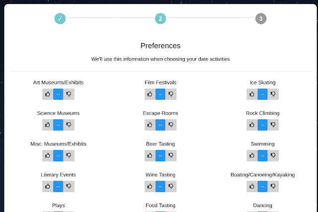Dislike Swimming activity
This screenshot has width=318, height=212.
[x=273, y=155]
